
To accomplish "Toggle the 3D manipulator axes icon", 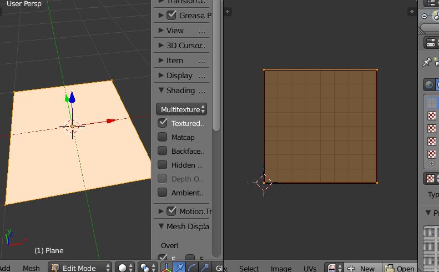I will 166,268.
